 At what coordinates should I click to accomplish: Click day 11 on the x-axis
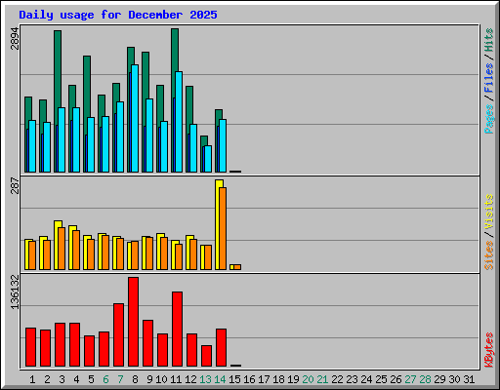(176, 379)
